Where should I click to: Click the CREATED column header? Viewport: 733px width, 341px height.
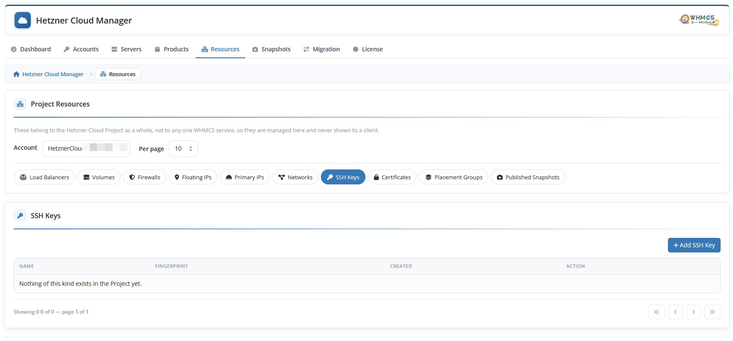click(x=401, y=266)
